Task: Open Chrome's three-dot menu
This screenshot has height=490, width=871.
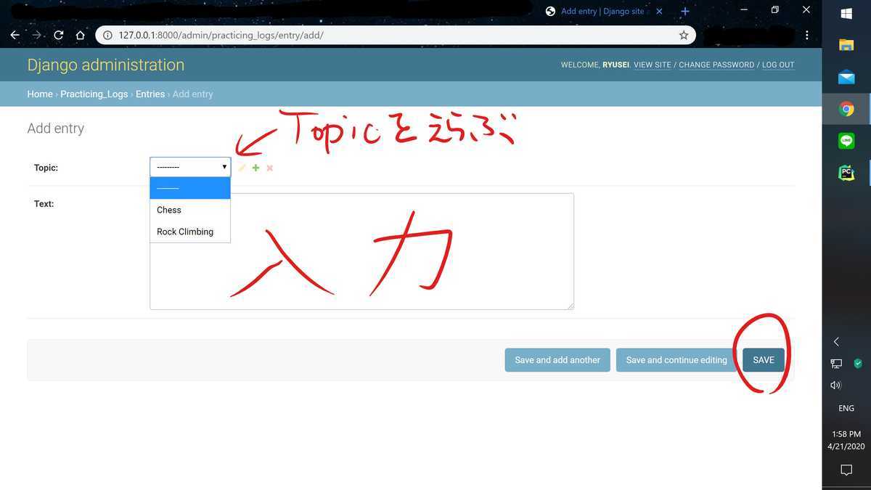Action: pyautogui.click(x=806, y=34)
